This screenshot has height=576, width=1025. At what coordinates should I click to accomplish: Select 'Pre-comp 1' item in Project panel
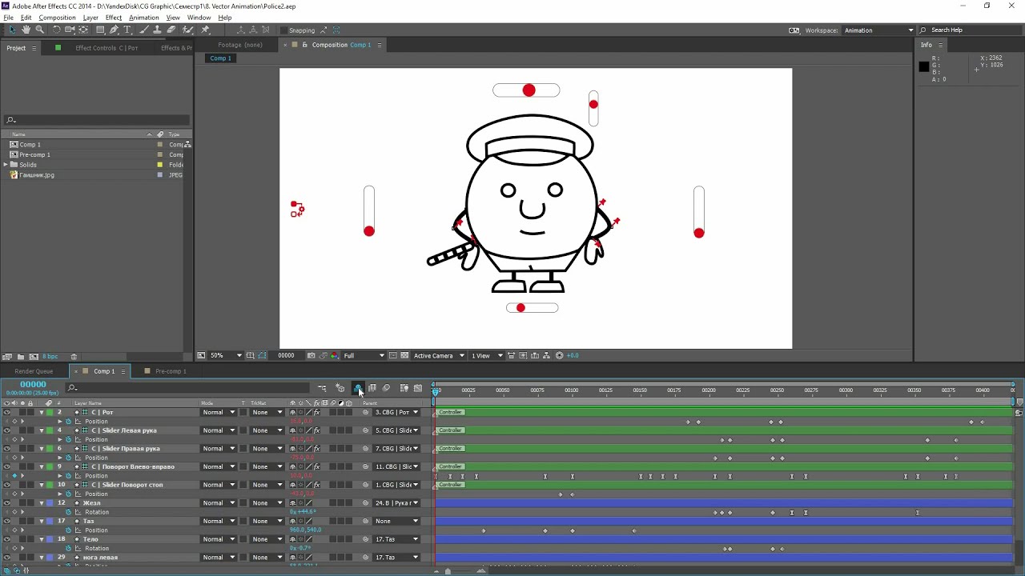click(34, 154)
